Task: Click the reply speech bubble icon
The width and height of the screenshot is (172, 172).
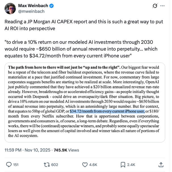Action: click(9, 164)
